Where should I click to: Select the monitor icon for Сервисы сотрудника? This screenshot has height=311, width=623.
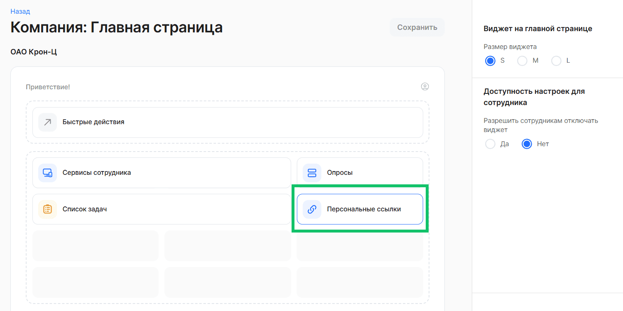coord(47,173)
